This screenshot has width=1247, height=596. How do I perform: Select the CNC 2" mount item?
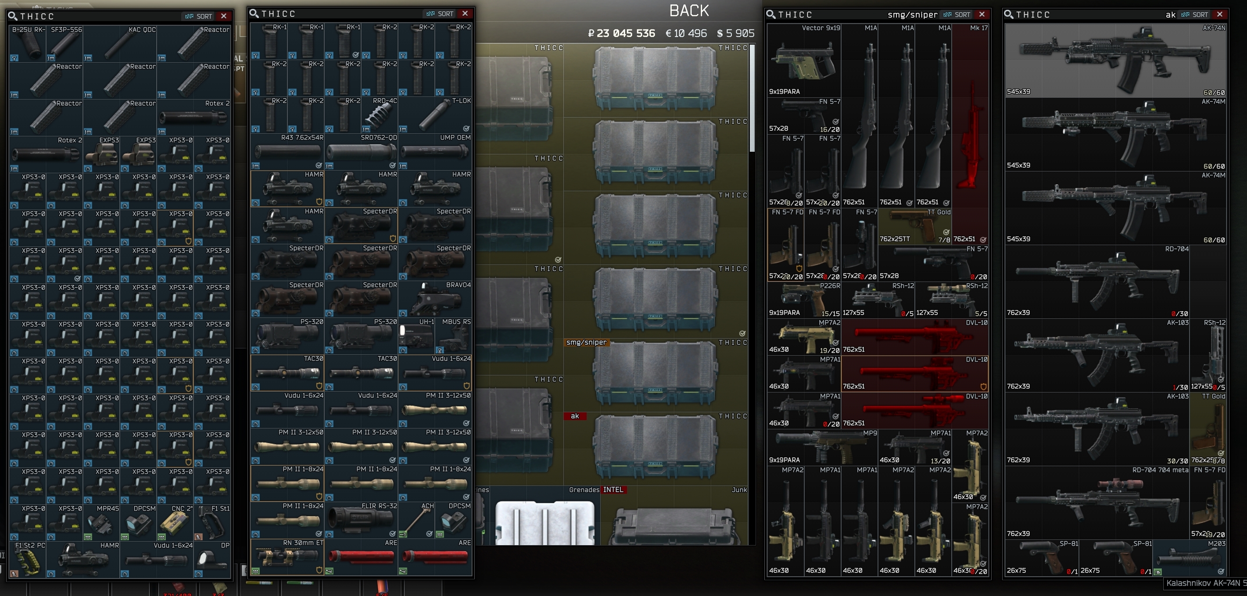(x=175, y=524)
